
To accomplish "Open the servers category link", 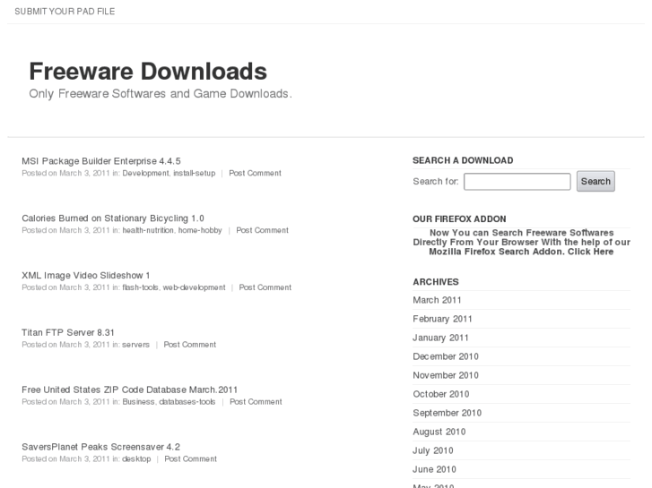I will [x=135, y=345].
